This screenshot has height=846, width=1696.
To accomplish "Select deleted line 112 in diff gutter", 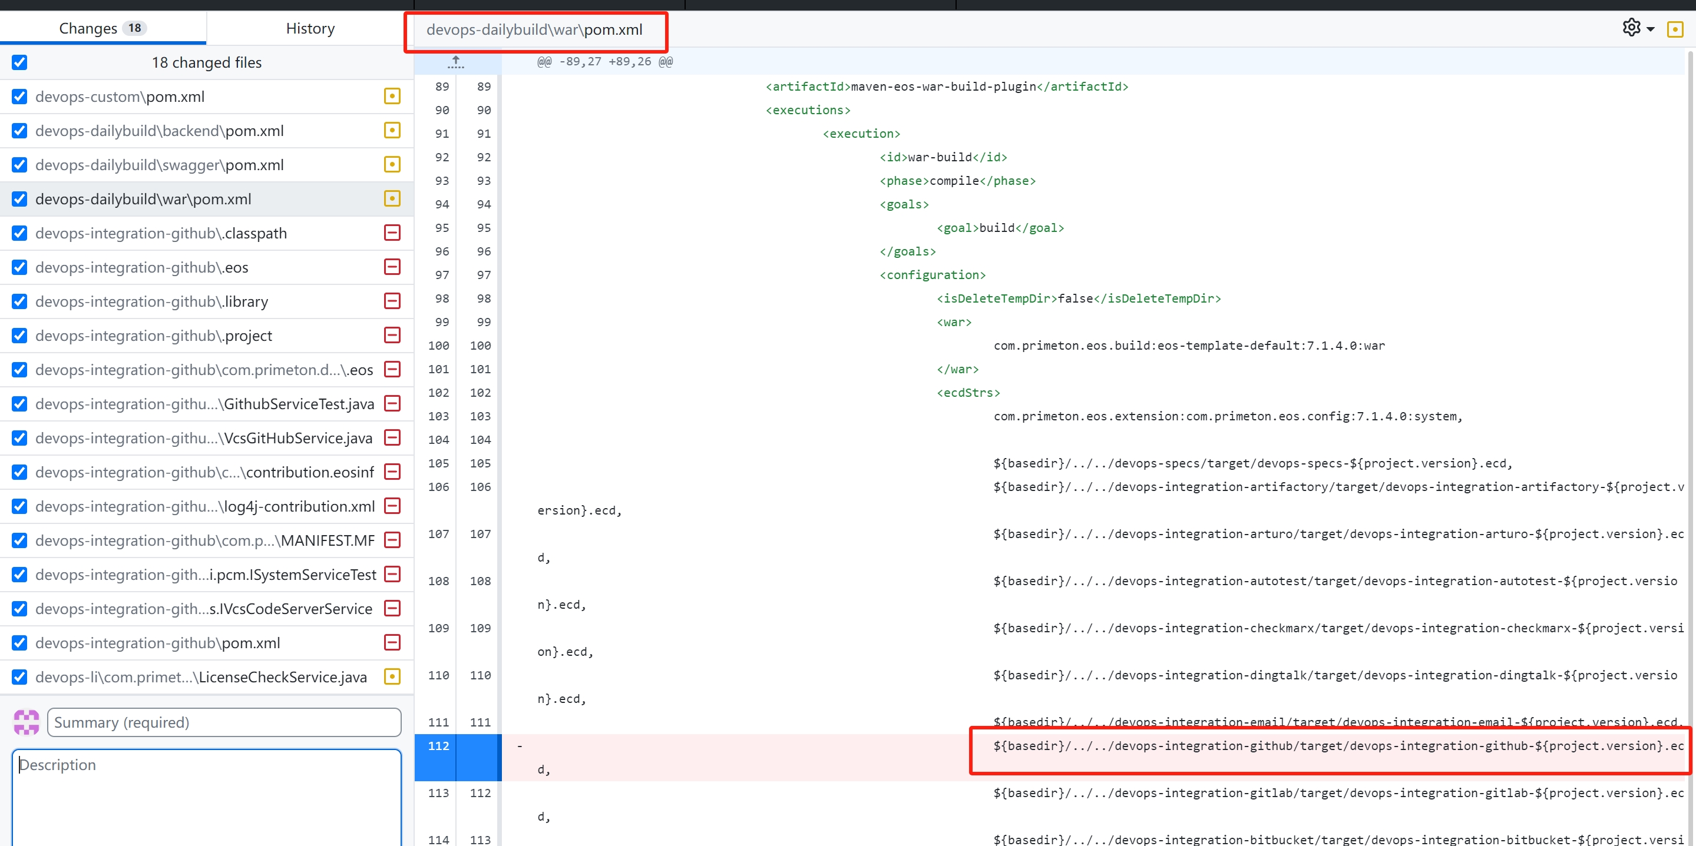I will pos(438,746).
